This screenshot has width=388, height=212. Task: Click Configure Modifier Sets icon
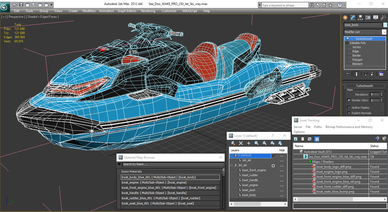[x=381, y=74]
